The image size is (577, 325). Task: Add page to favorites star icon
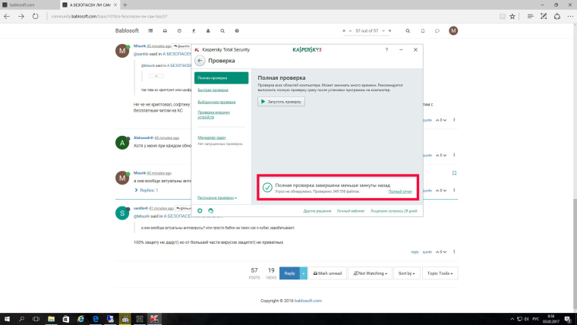point(512,16)
